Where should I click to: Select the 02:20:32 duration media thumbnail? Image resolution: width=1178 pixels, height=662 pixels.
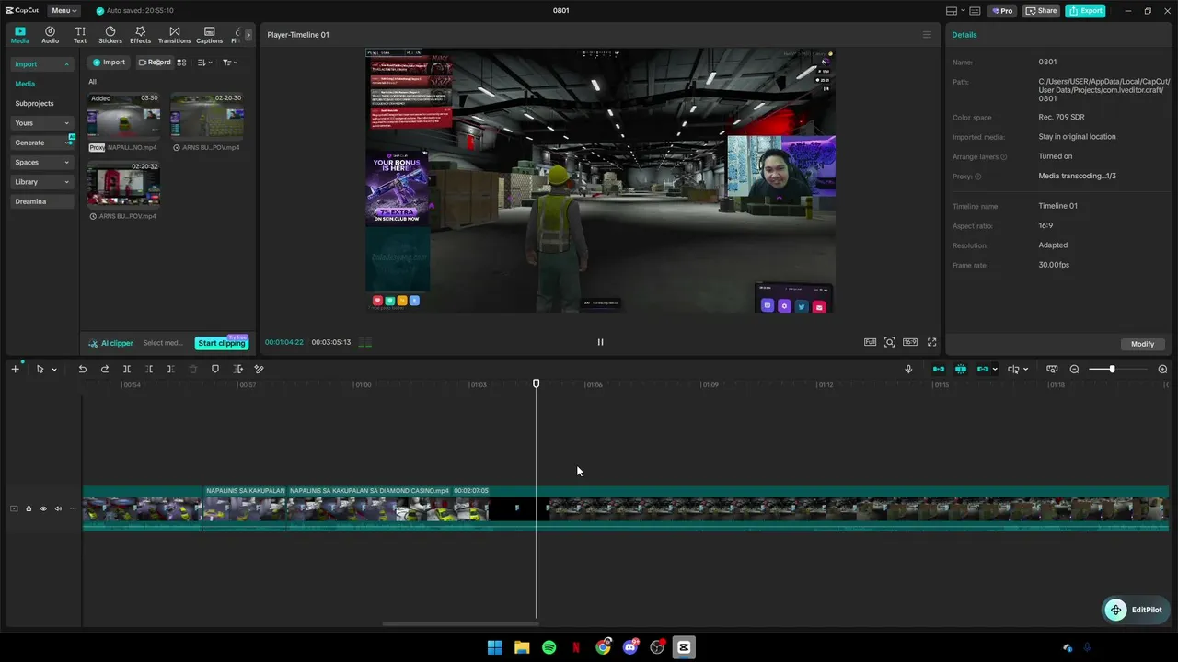point(123,185)
